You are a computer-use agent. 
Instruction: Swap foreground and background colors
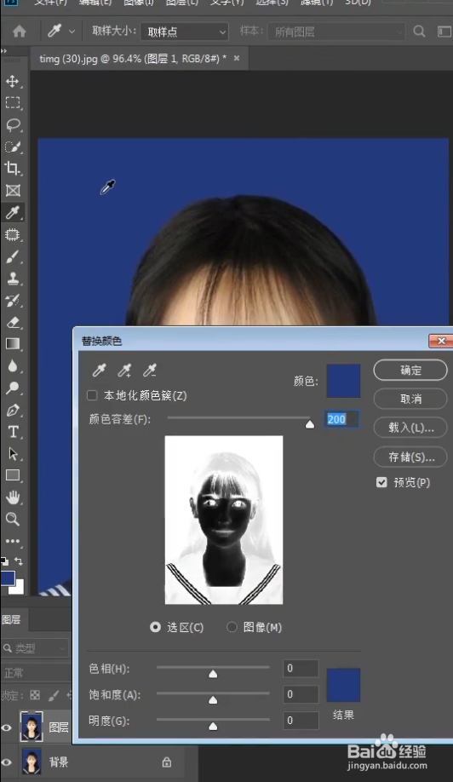[19, 561]
